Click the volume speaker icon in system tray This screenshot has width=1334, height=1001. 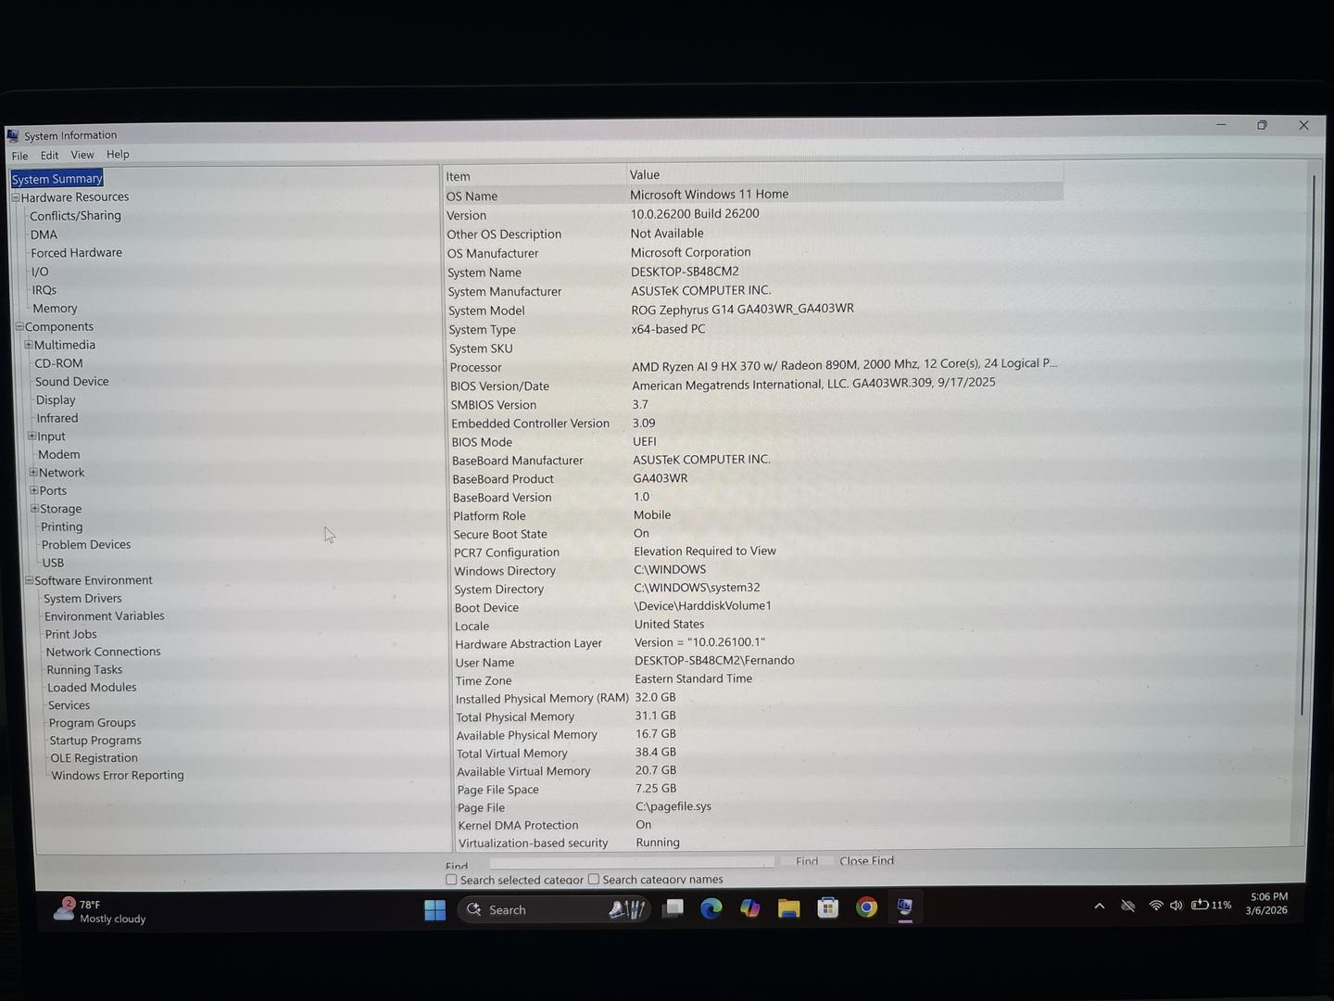(1176, 906)
